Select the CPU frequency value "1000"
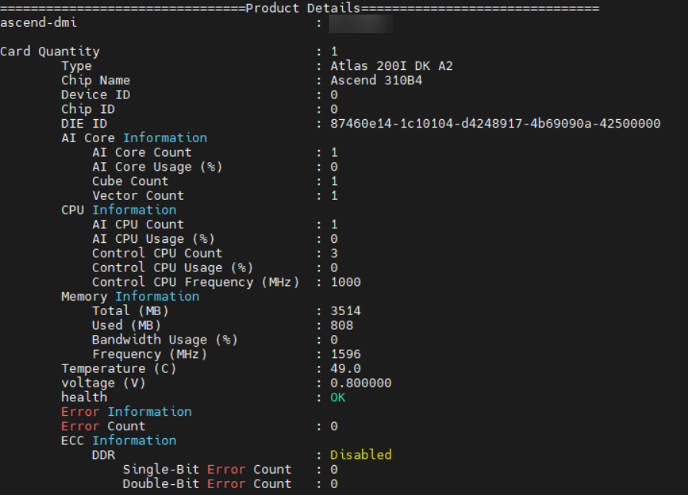 pos(346,282)
